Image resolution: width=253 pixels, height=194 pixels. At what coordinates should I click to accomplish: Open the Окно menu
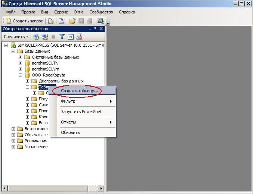pyautogui.click(x=78, y=12)
